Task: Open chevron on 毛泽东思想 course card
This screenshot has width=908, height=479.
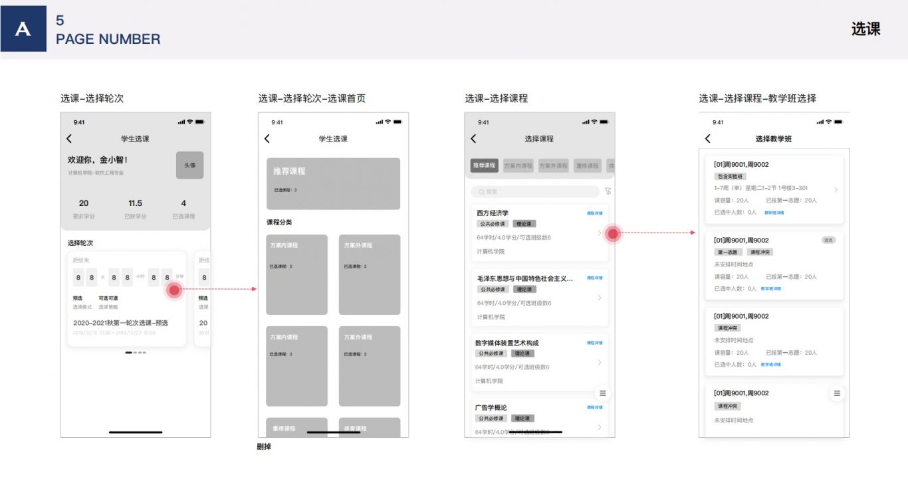Action: click(600, 298)
